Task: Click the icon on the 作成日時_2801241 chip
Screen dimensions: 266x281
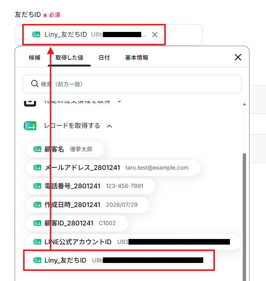Action: (37, 205)
